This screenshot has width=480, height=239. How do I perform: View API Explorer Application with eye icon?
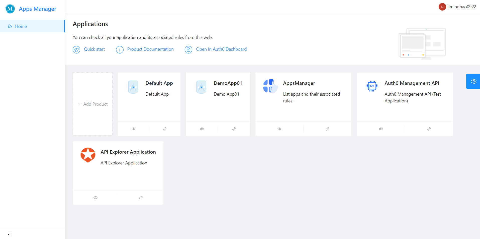[95, 198]
